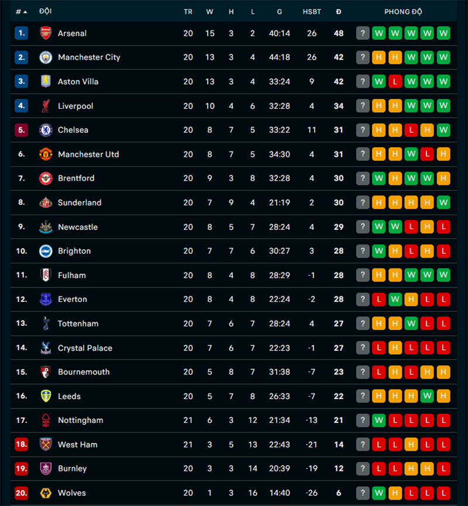Click the Chelsea badge icon

point(46,130)
